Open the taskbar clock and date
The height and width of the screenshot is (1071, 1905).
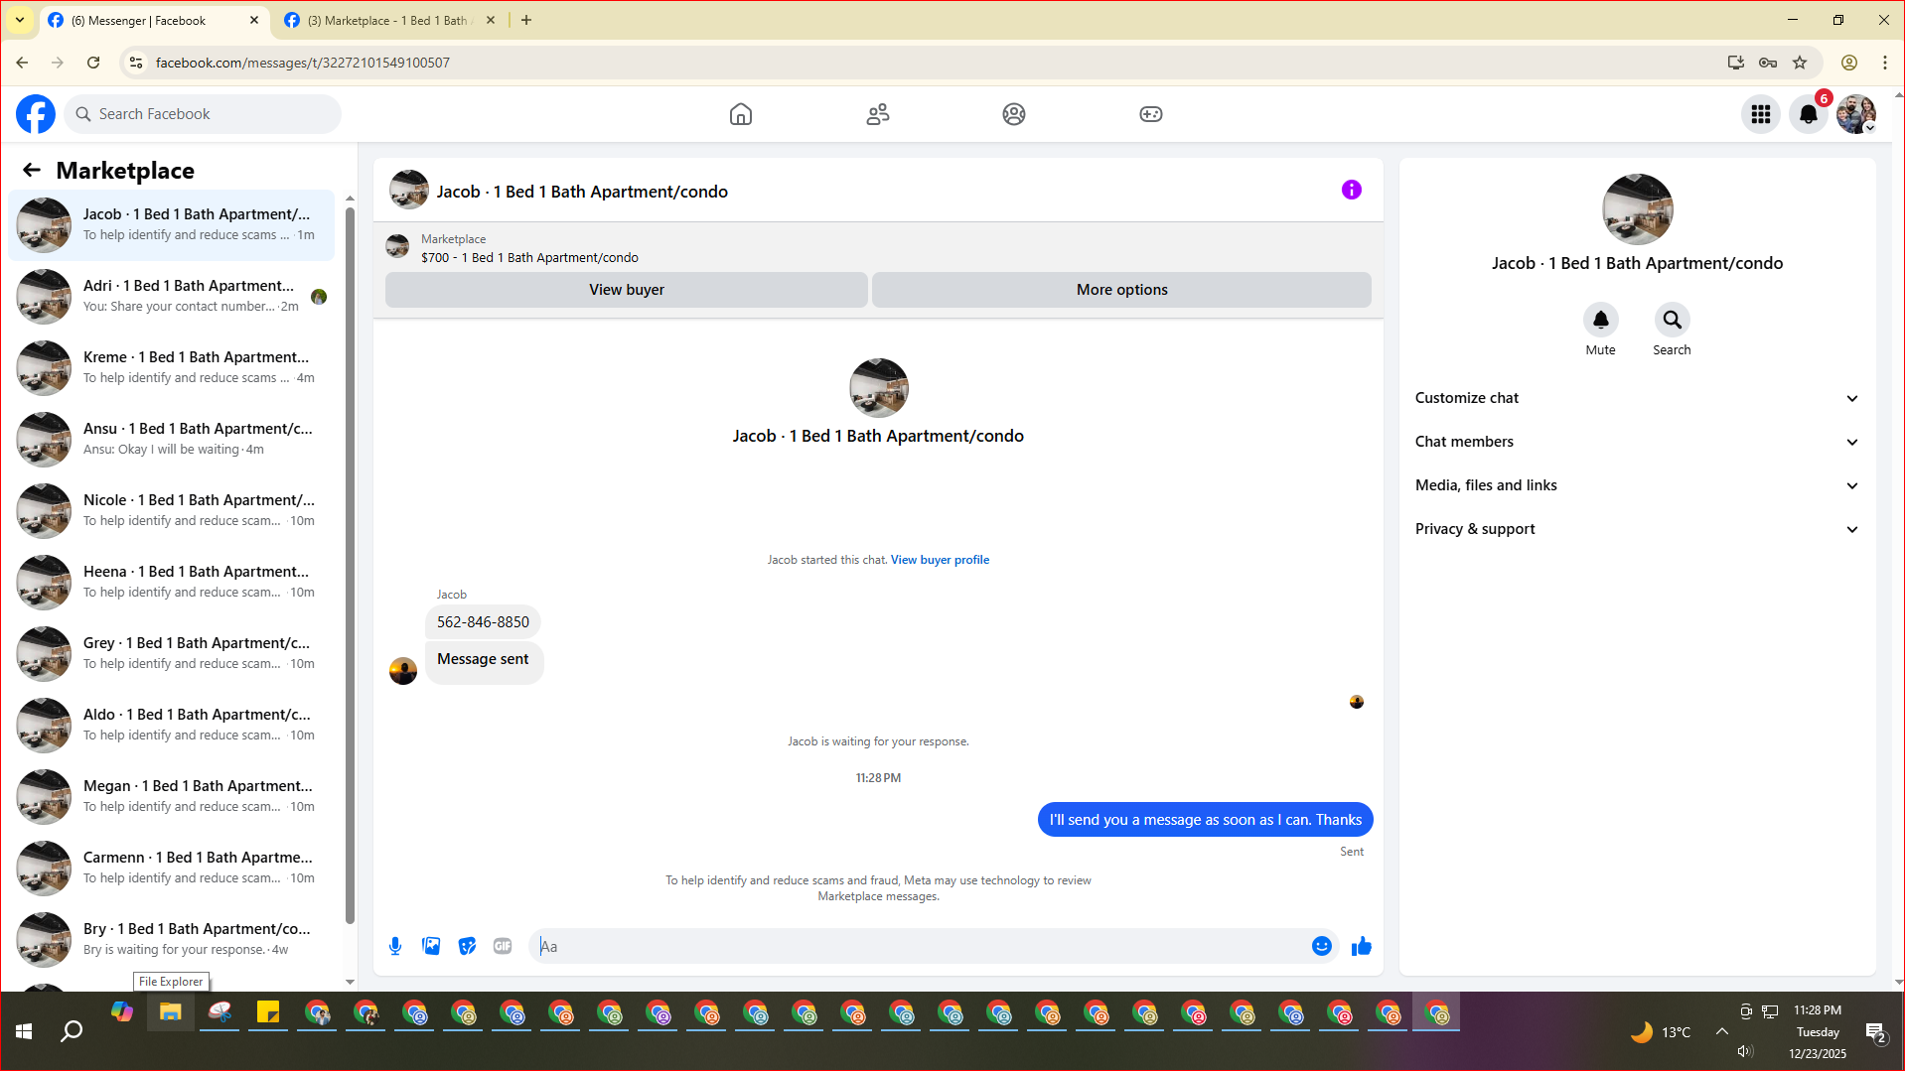tap(1818, 1032)
